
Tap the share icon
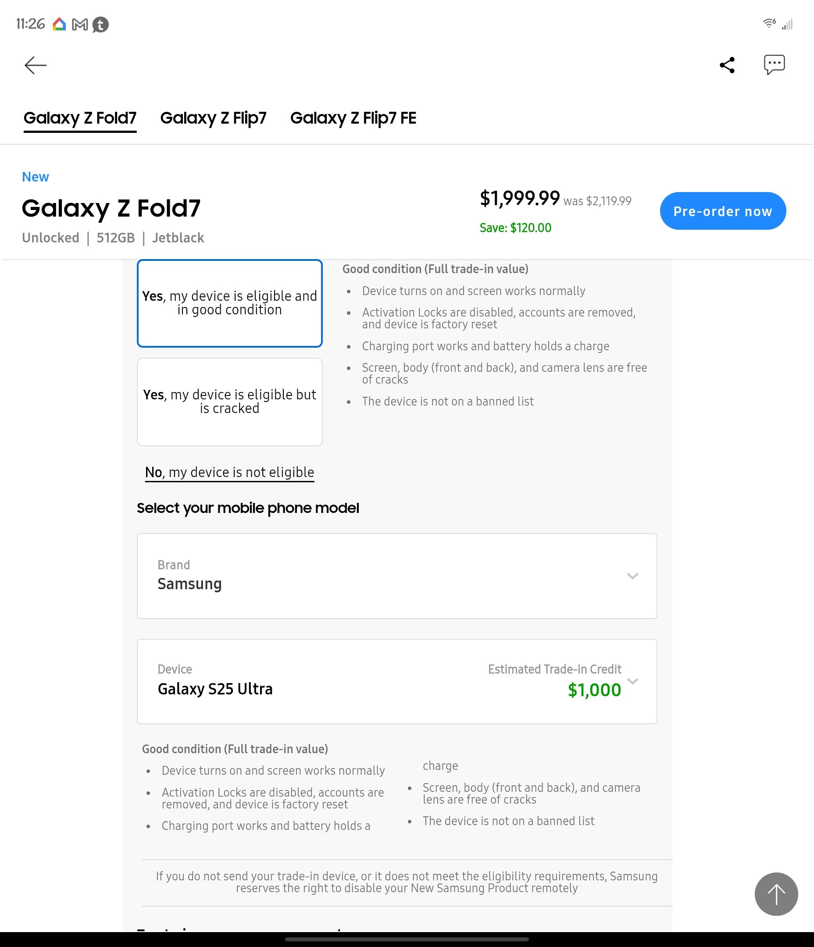click(x=727, y=65)
